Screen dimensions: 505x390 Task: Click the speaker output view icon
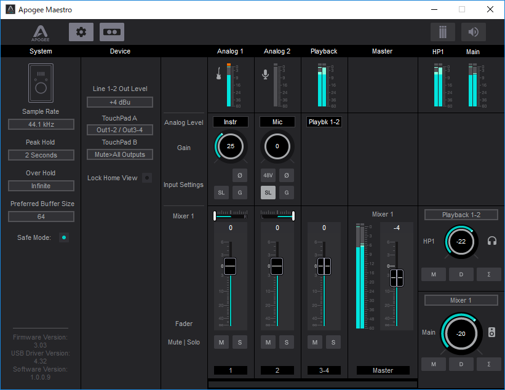pyautogui.click(x=474, y=32)
